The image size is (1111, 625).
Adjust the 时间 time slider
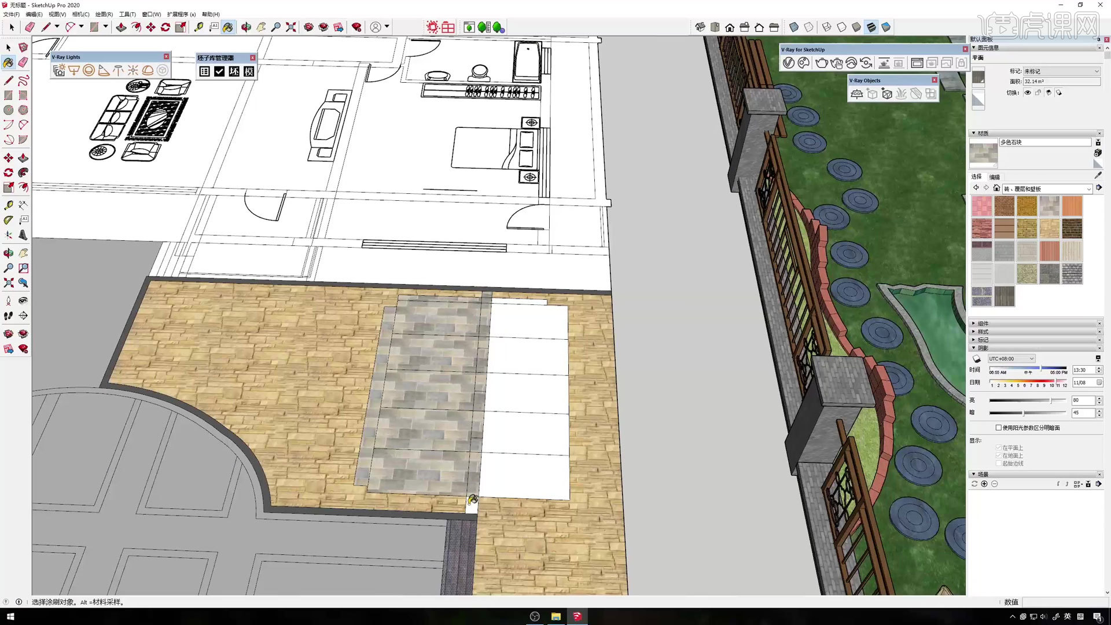click(x=1028, y=368)
